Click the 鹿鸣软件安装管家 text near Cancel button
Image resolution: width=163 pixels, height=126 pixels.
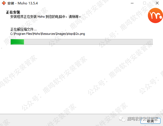point(142,119)
